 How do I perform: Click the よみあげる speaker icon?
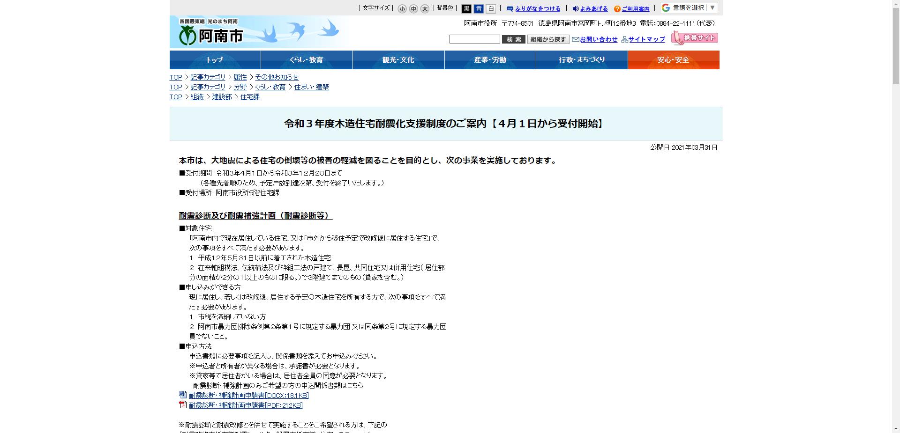click(x=575, y=8)
